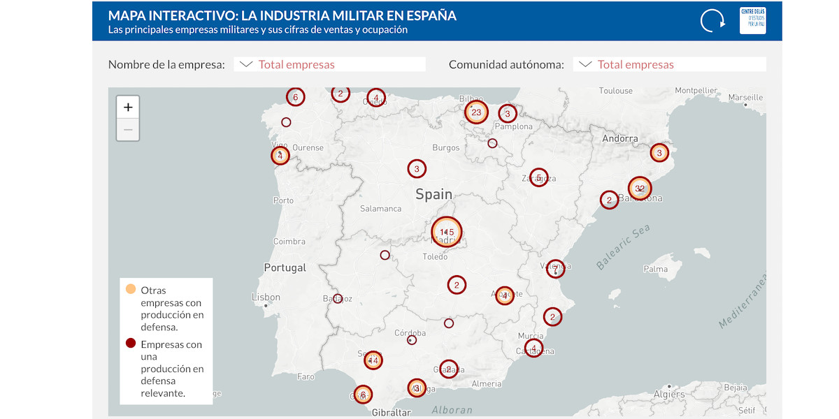Click the Valladolid cluster marker showing 3
This screenshot has width=839, height=419.
[x=417, y=168]
